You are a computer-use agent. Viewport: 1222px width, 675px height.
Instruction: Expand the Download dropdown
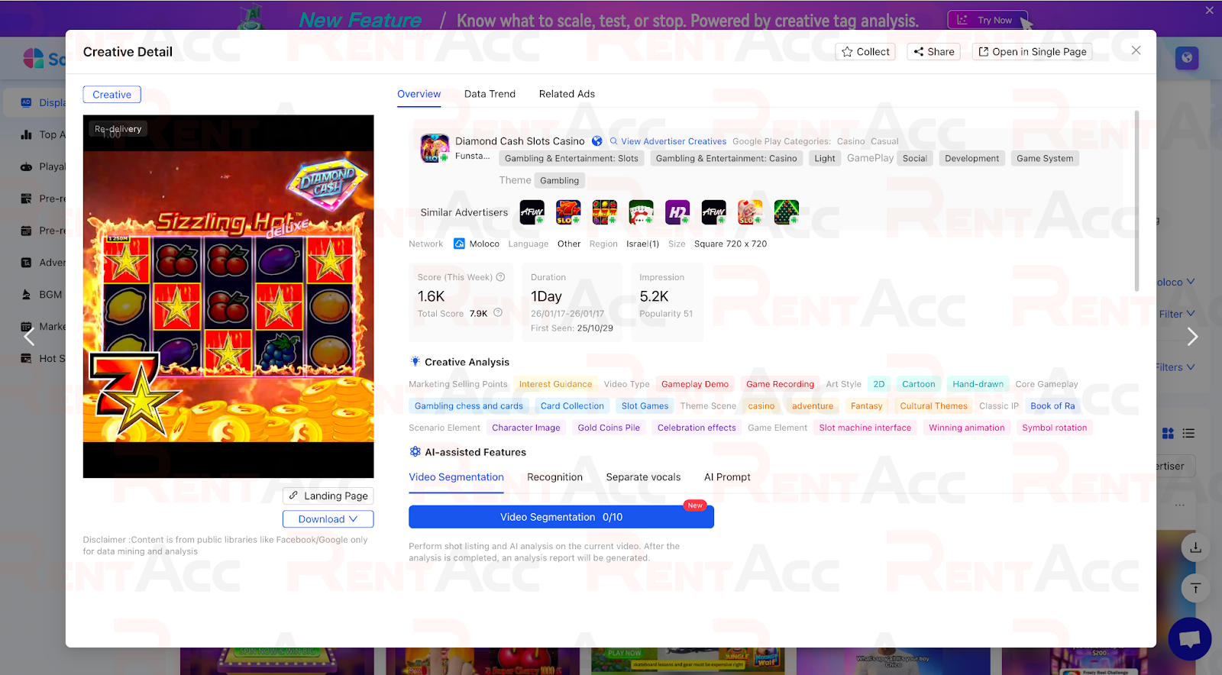(x=328, y=519)
